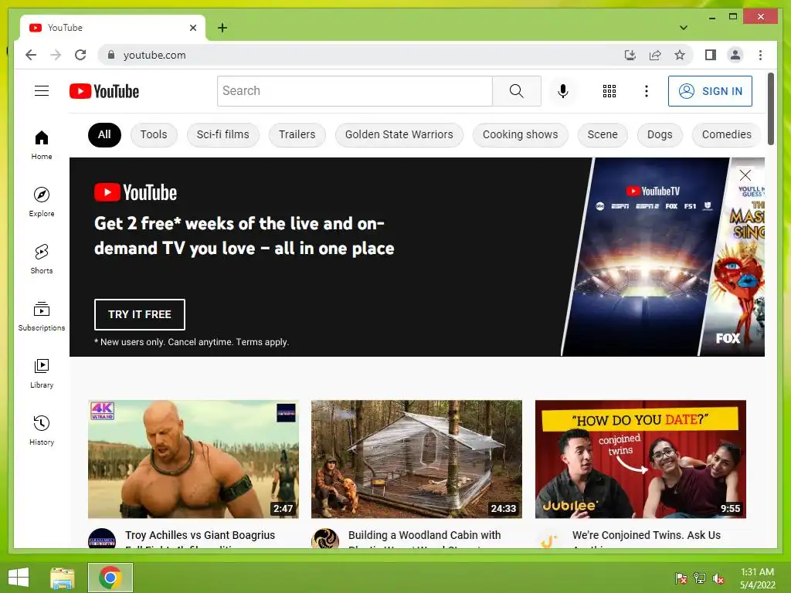Go to Home in the sidebar
The image size is (791, 593).
pyautogui.click(x=42, y=145)
